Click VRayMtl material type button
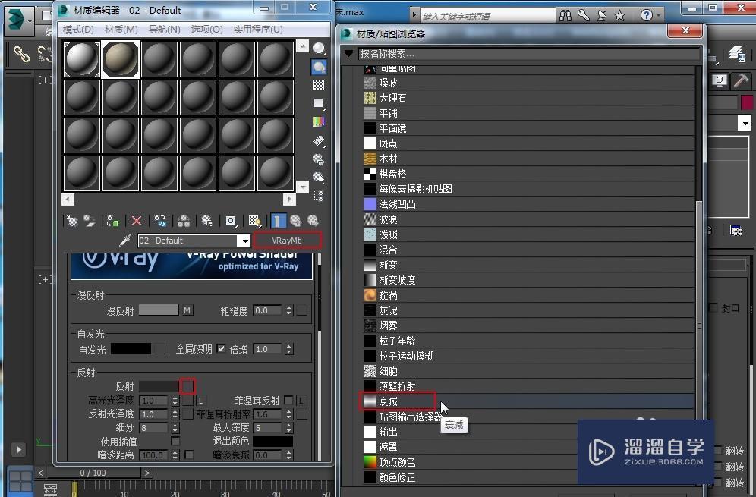Image resolution: width=756 pixels, height=497 pixels. pos(287,241)
